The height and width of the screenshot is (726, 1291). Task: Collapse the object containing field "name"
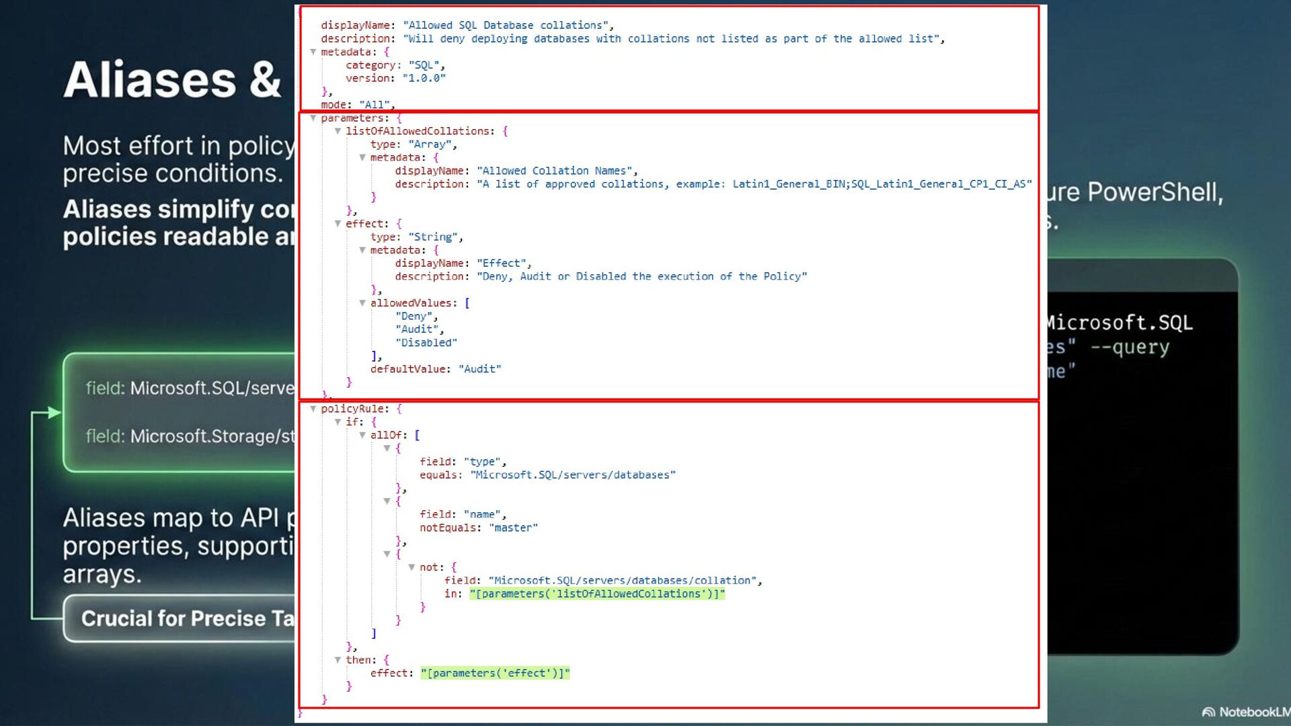pos(387,501)
